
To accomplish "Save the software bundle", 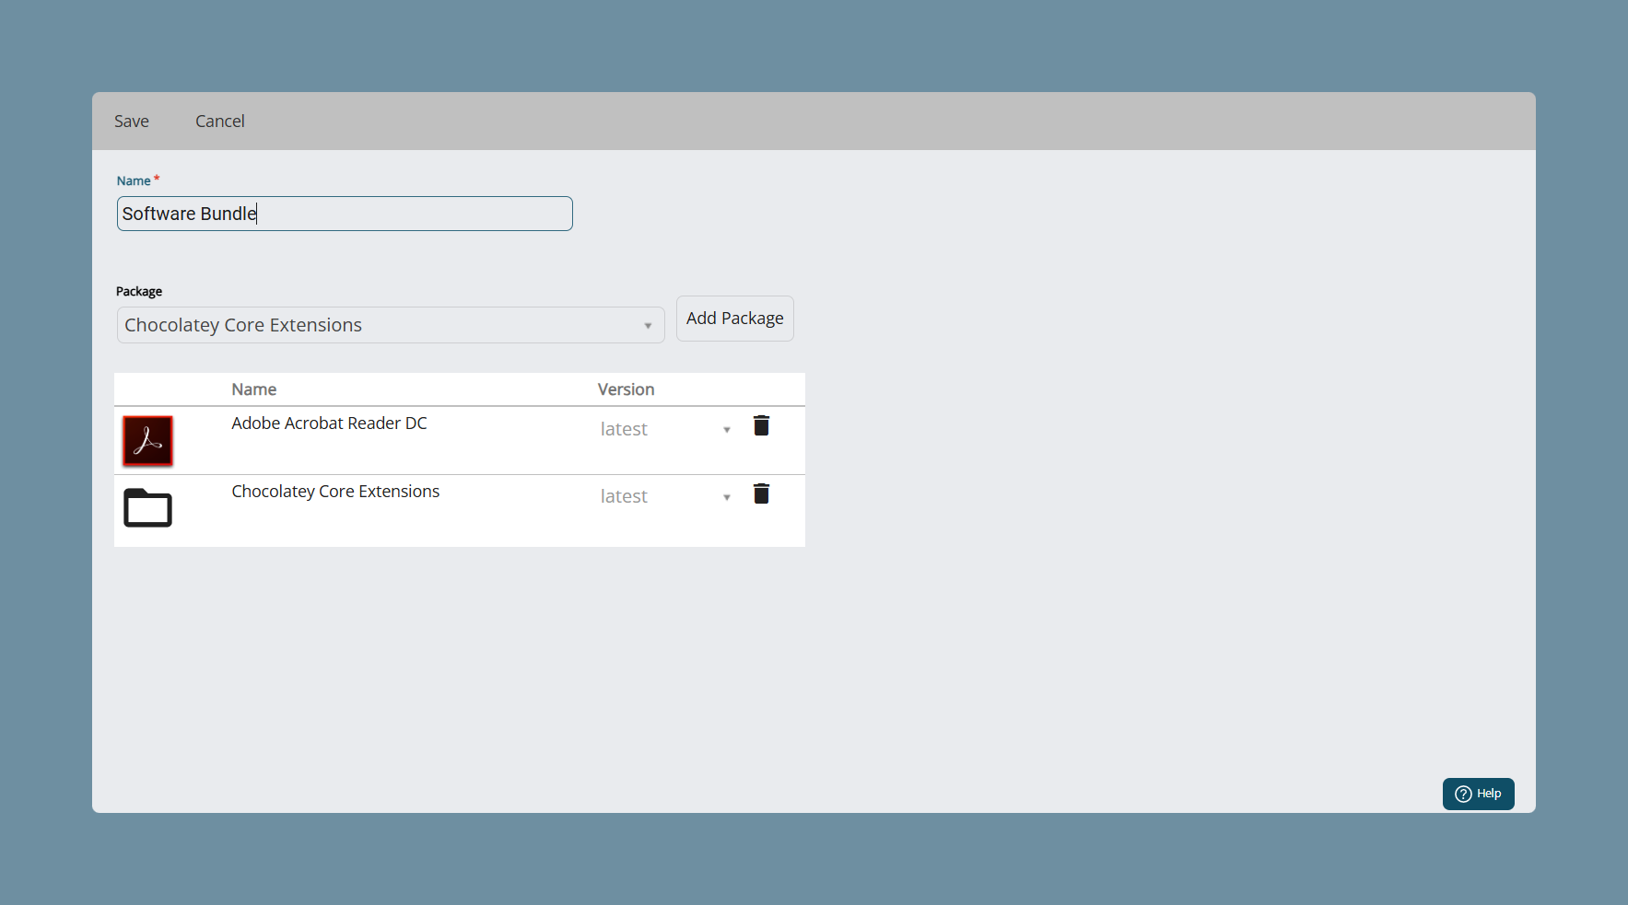I will (132, 122).
